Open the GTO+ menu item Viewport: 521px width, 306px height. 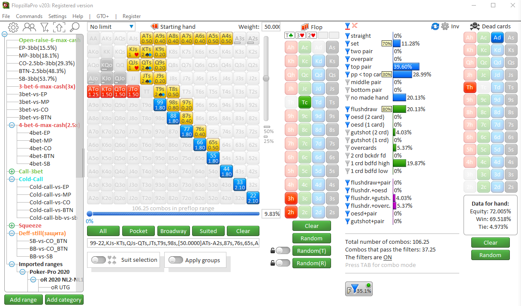coord(102,16)
